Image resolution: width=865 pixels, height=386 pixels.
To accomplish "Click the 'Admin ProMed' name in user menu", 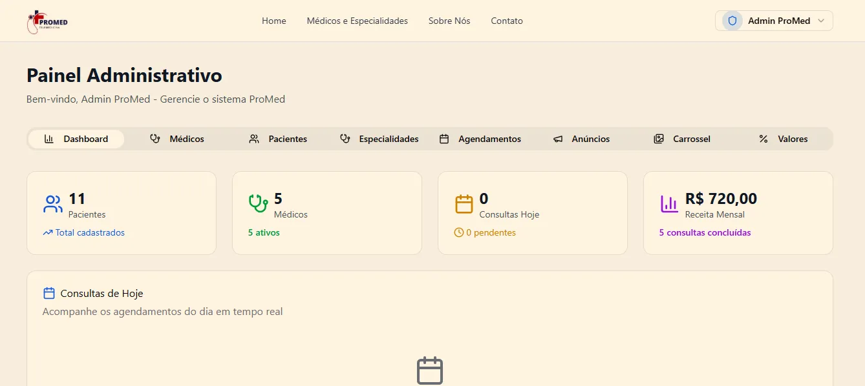I will [x=779, y=21].
